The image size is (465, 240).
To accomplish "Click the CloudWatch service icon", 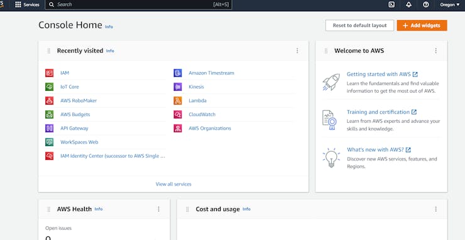I will (x=178, y=115).
